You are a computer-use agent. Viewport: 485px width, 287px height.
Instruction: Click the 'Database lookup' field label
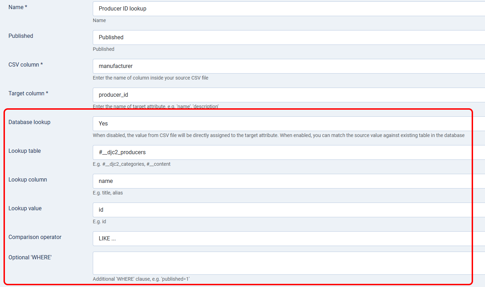pyautogui.click(x=30, y=122)
